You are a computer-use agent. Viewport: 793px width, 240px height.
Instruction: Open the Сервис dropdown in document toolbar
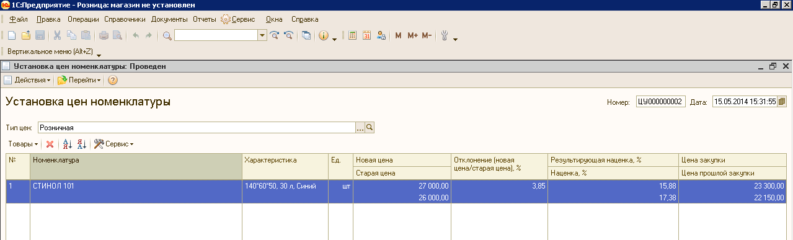click(114, 144)
